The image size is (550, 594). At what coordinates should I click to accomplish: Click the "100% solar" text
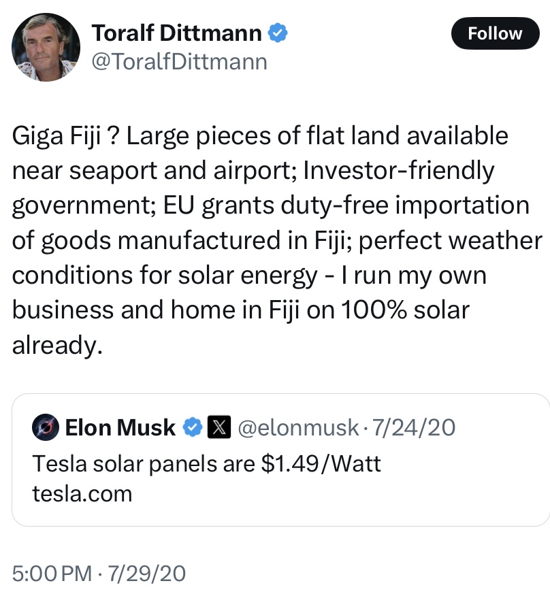tap(406, 310)
